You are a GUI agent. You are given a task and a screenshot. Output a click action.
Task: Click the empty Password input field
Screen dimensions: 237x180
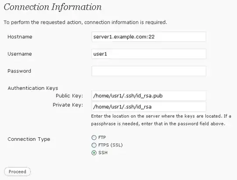click(149, 71)
